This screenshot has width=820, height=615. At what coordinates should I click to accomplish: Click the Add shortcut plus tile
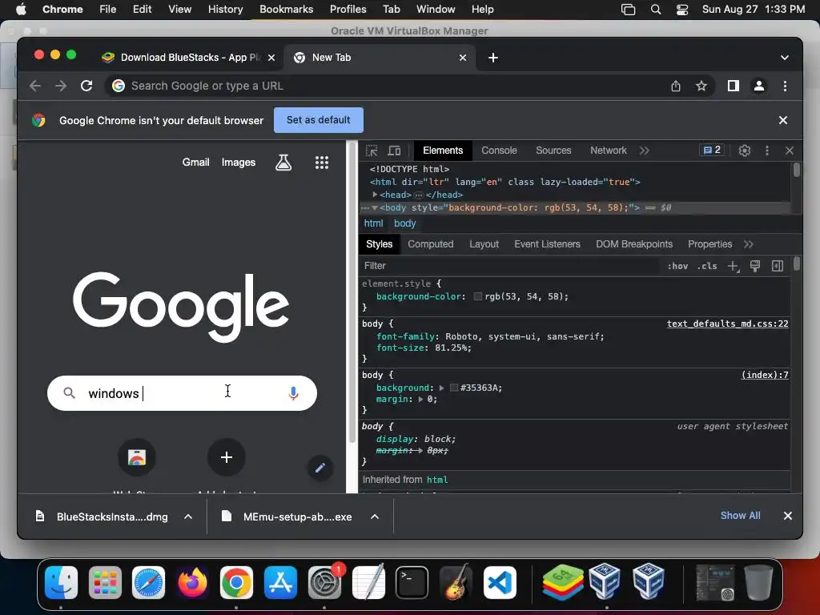tap(227, 457)
